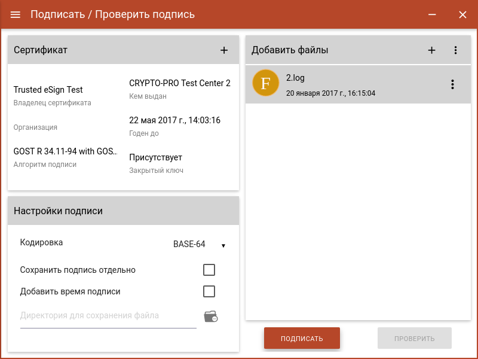478x359 pixels.
Task: Browse for a save directory folder icon
Action: pos(210,317)
